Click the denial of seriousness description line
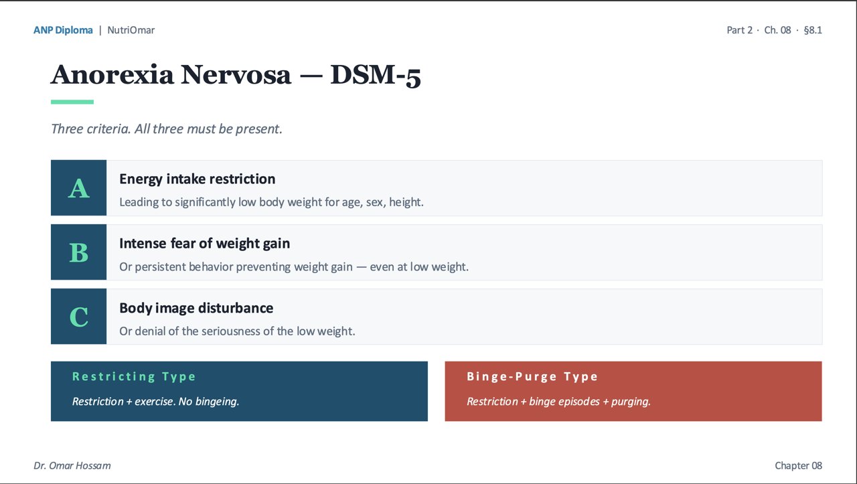Image resolution: width=857 pixels, height=484 pixels. tap(237, 331)
